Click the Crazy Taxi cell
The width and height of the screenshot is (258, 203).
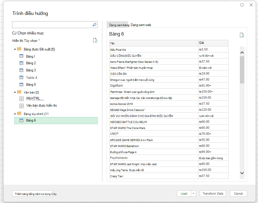[x=154, y=176]
